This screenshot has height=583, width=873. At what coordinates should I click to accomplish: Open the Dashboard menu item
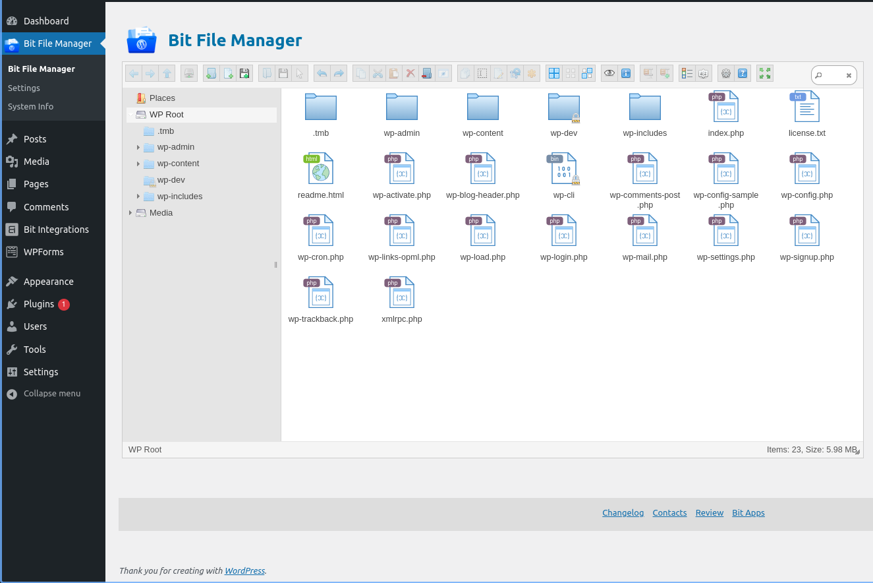53,21
